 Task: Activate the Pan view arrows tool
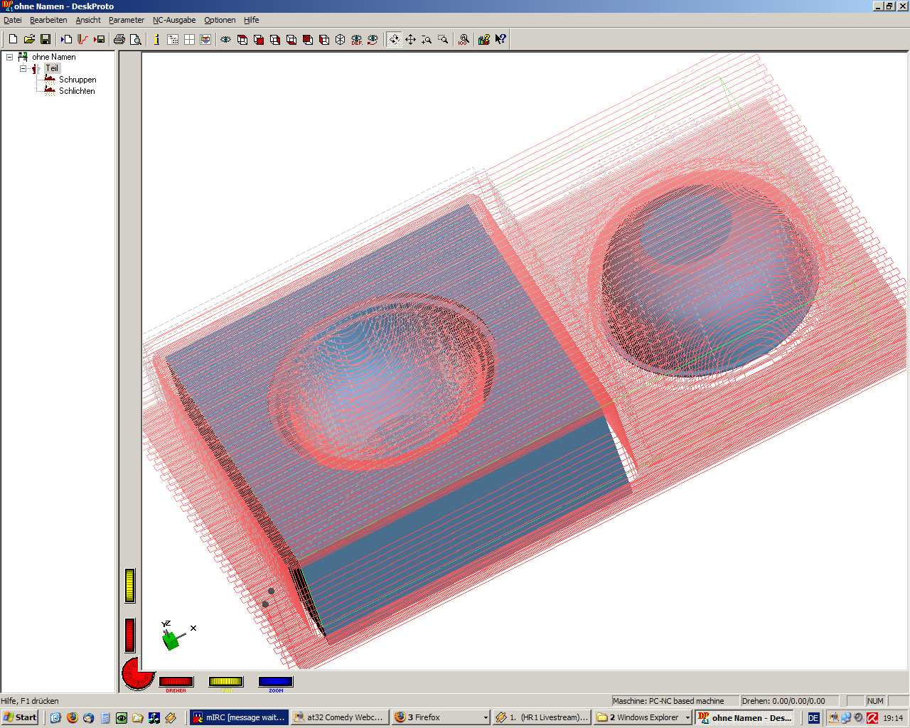coord(410,40)
